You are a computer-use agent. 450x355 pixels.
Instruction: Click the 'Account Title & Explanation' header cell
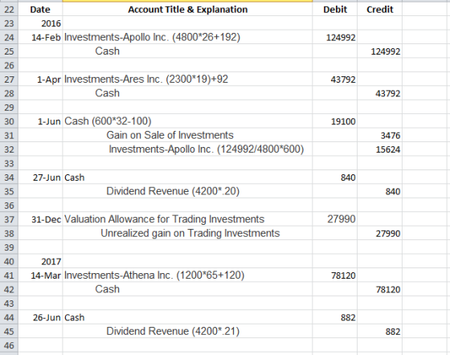[x=187, y=10]
